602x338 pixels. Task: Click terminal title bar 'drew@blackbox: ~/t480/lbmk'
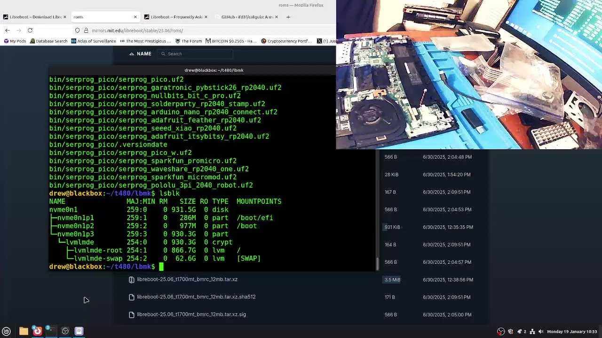pos(214,70)
